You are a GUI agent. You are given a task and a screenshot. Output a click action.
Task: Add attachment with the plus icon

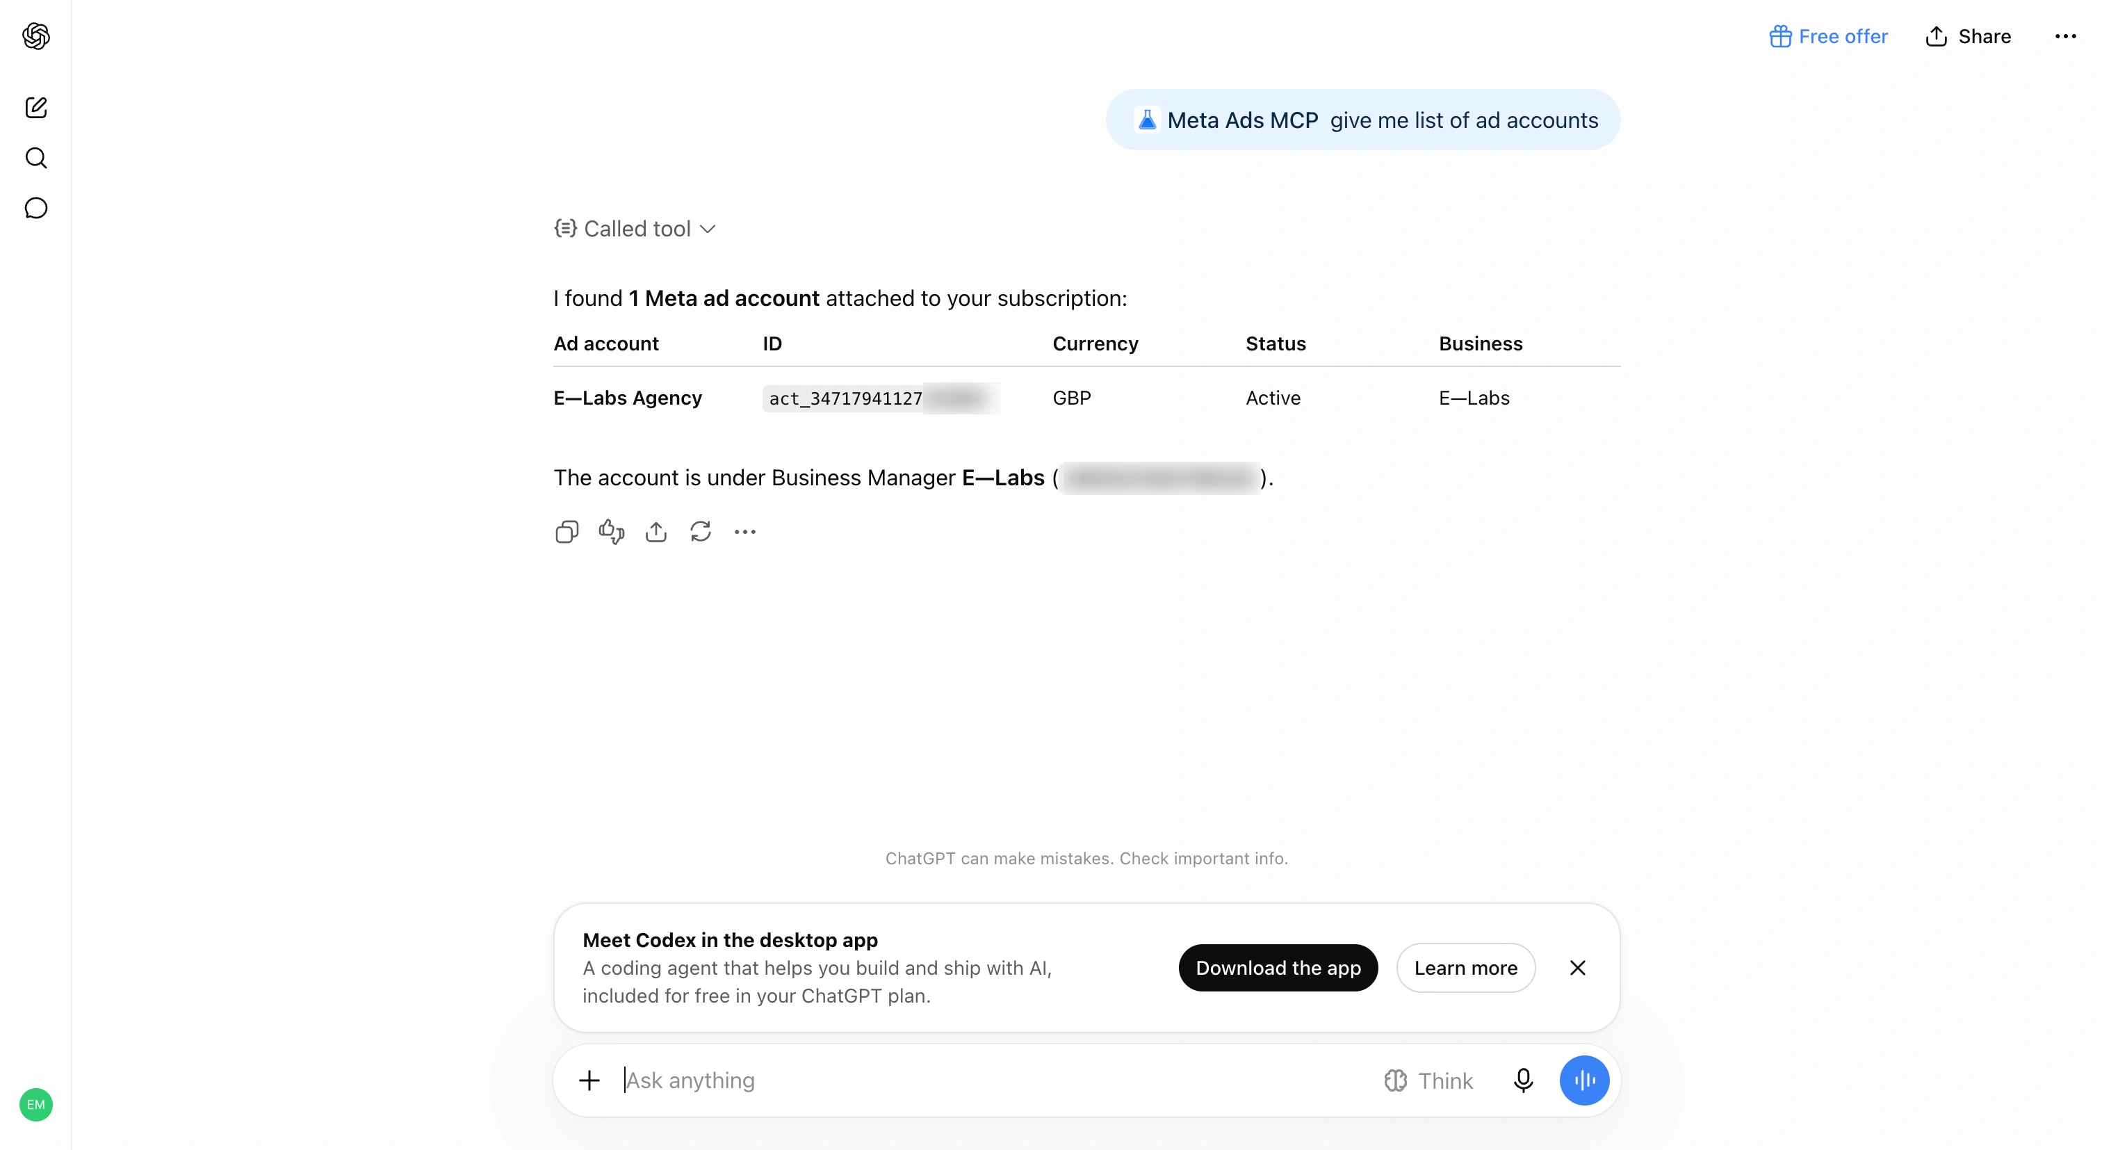click(589, 1080)
